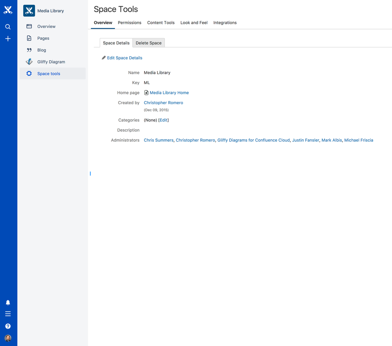Open administrator Christopher Romero's profile
Viewport: 392px width, 346px height.
(195, 140)
